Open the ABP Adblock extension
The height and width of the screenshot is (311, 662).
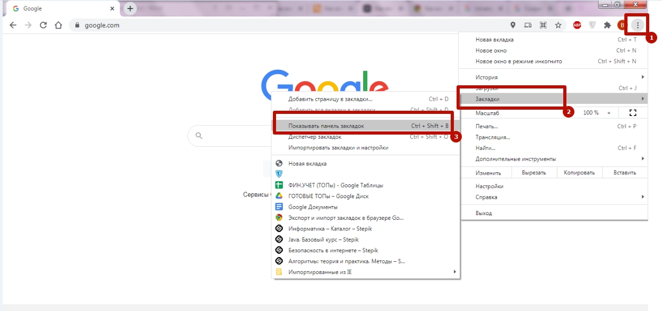click(x=577, y=25)
